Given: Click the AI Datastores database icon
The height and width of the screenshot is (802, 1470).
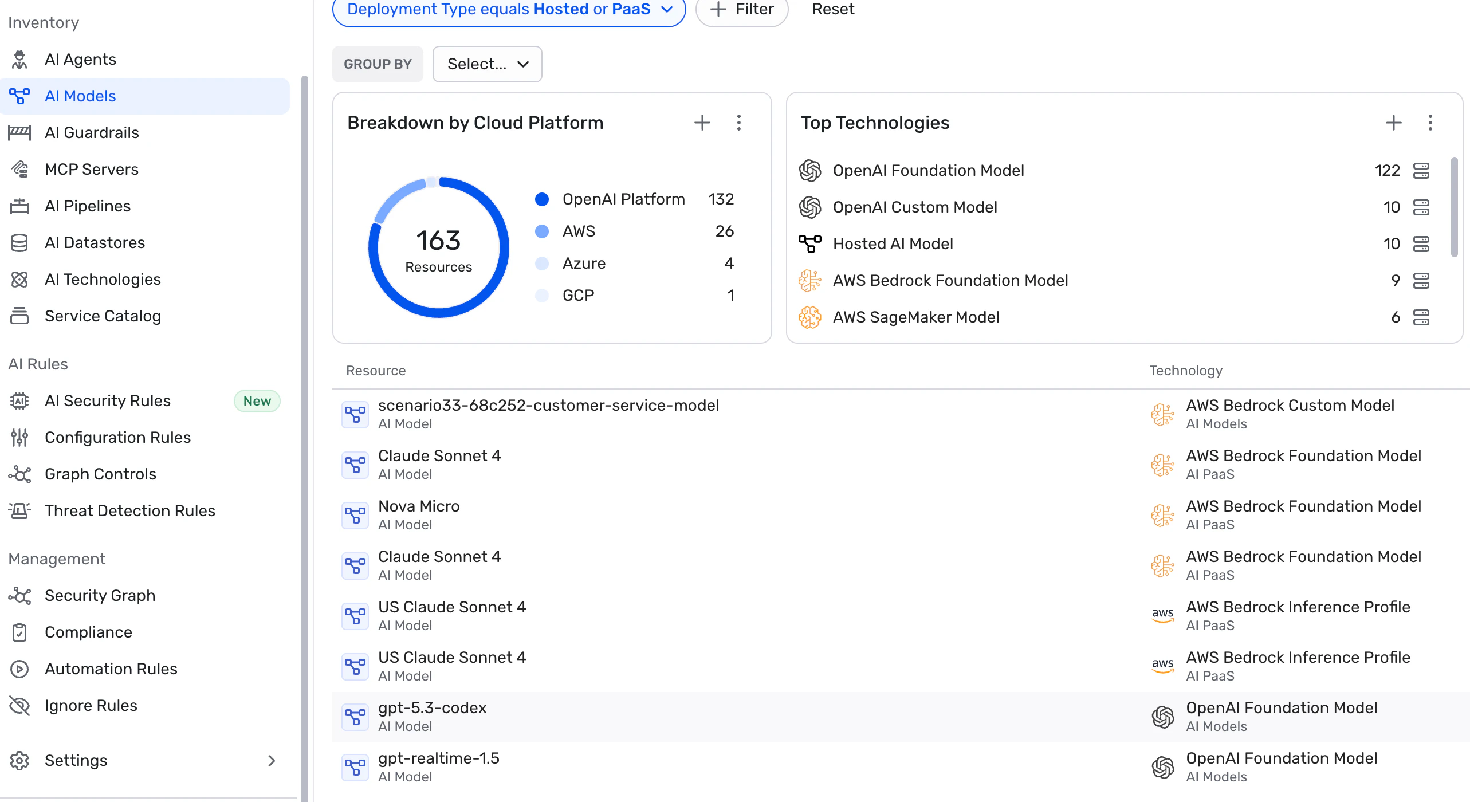Looking at the screenshot, I should (19, 243).
